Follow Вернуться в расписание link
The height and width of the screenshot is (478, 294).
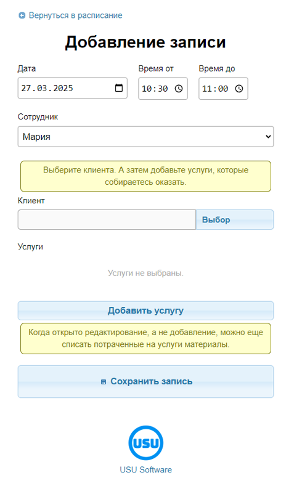click(75, 15)
